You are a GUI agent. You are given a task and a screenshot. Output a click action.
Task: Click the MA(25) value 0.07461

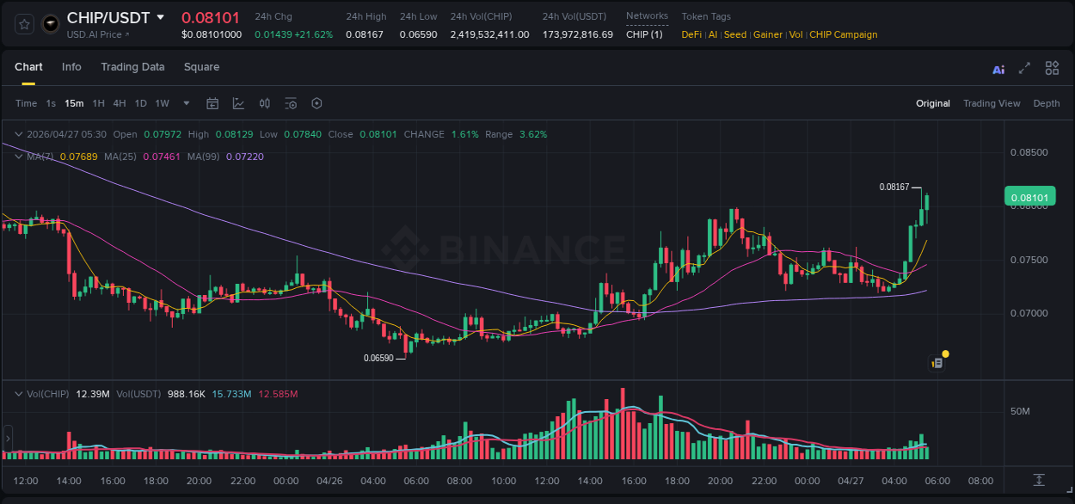click(161, 157)
